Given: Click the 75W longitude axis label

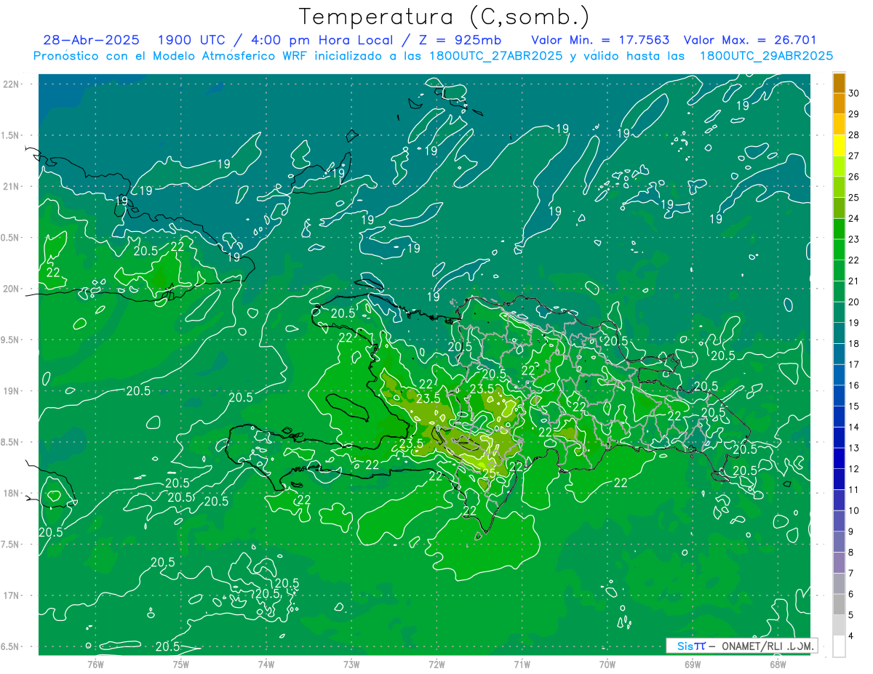Looking at the screenshot, I should 181,664.
